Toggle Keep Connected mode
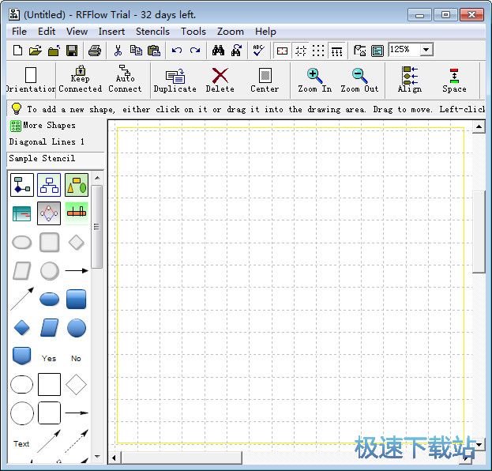The width and height of the screenshot is (492, 471). coord(80,80)
